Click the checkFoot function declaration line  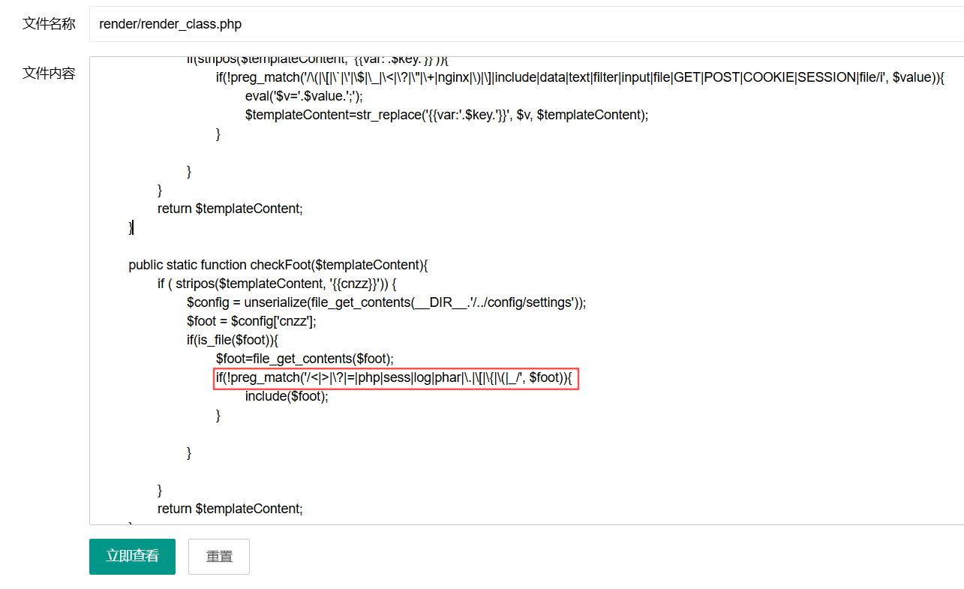pyautogui.click(x=278, y=265)
